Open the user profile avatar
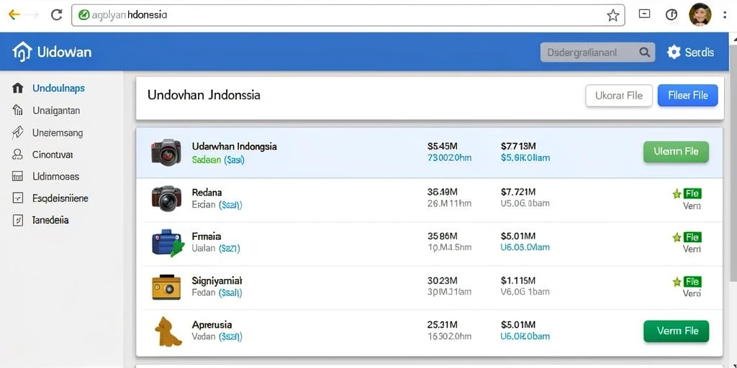 click(x=700, y=14)
